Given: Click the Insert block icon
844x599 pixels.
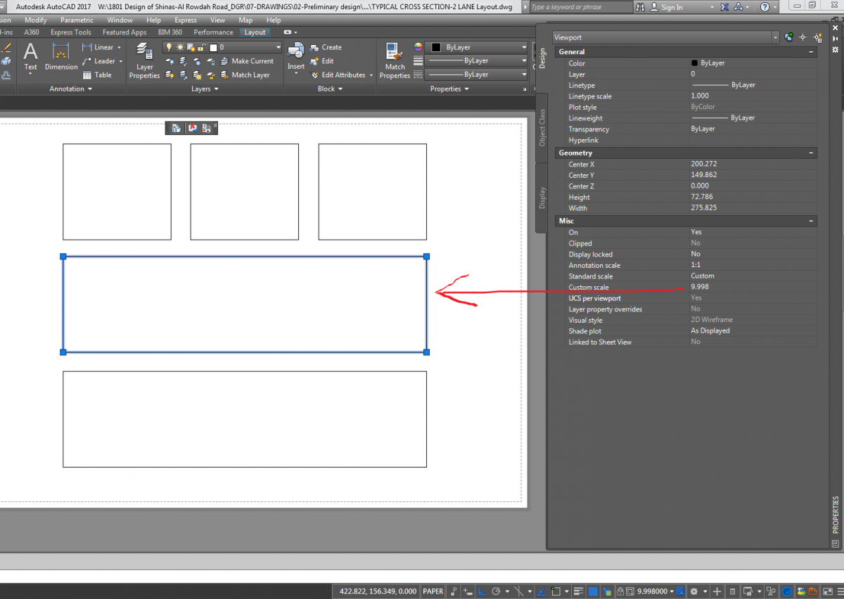Looking at the screenshot, I should [296, 56].
